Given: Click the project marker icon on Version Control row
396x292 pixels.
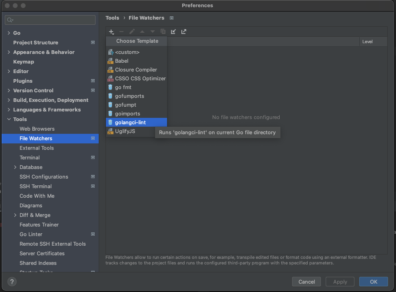Looking at the screenshot, I should (x=93, y=90).
